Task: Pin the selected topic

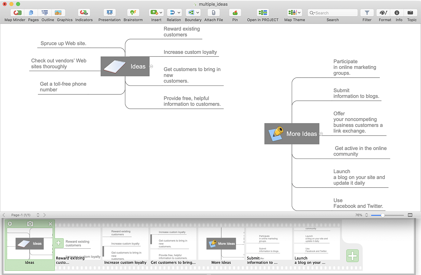Action: click(x=235, y=13)
